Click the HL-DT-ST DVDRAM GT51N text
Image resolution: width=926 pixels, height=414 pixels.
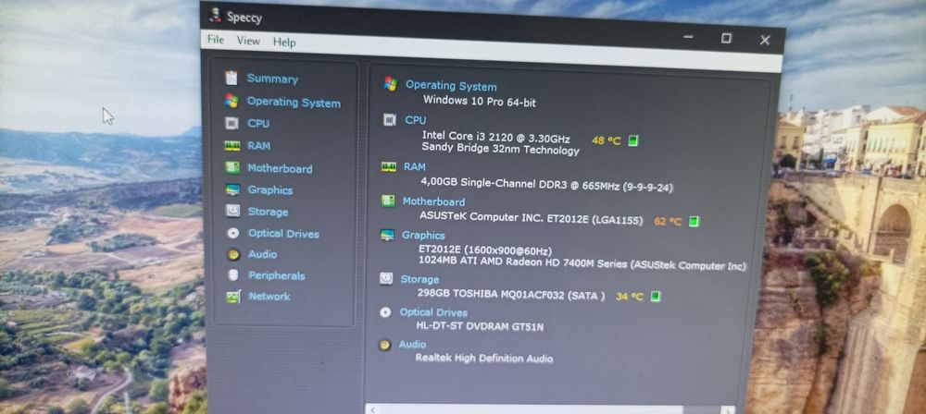(480, 325)
